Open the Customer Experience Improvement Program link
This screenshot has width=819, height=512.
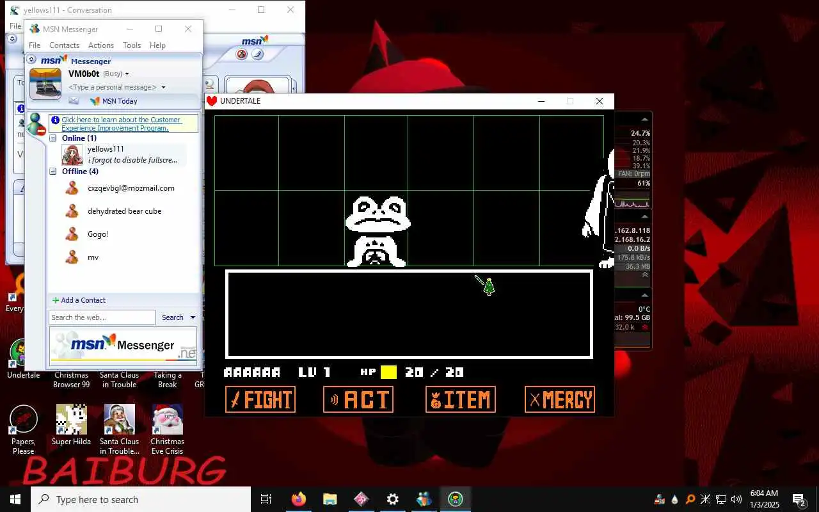[122, 124]
